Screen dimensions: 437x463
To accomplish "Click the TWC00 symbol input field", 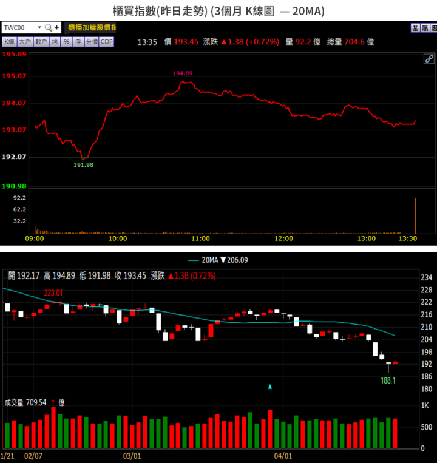I will coord(18,28).
